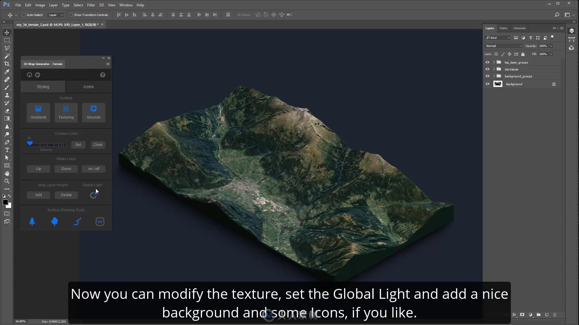This screenshot has height=325, width=579.
Task: Switch to the Paths tab
Action: (503, 28)
